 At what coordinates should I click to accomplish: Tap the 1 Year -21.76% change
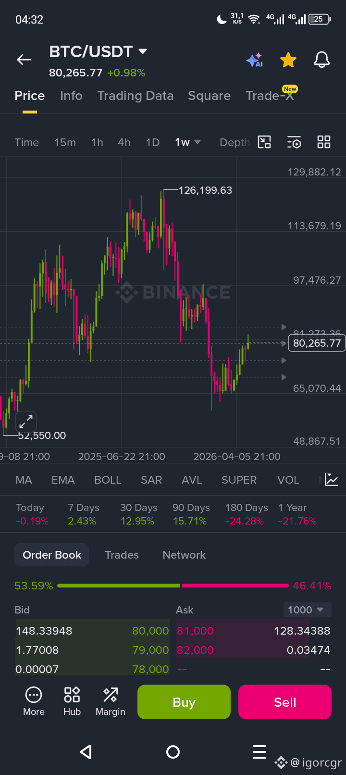pos(297,514)
